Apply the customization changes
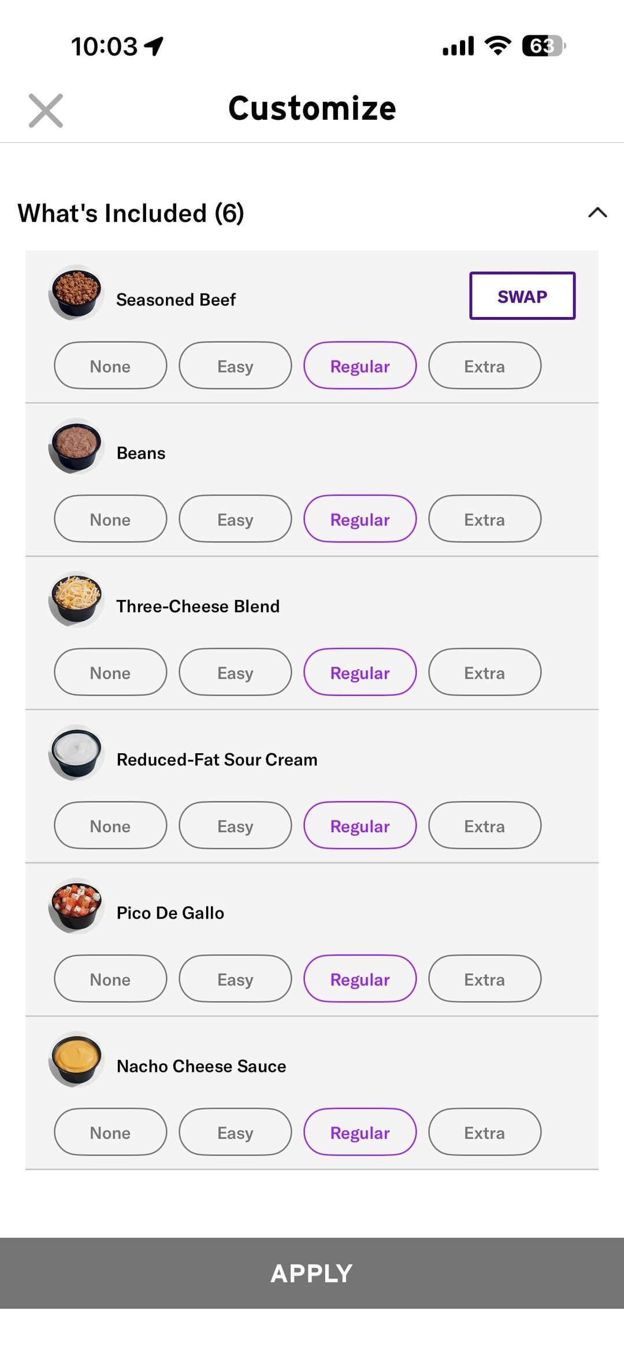This screenshot has width=624, height=1357. pos(312,1273)
